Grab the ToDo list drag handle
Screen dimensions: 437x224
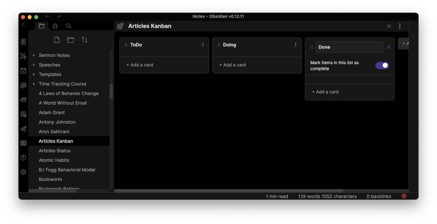point(126,45)
